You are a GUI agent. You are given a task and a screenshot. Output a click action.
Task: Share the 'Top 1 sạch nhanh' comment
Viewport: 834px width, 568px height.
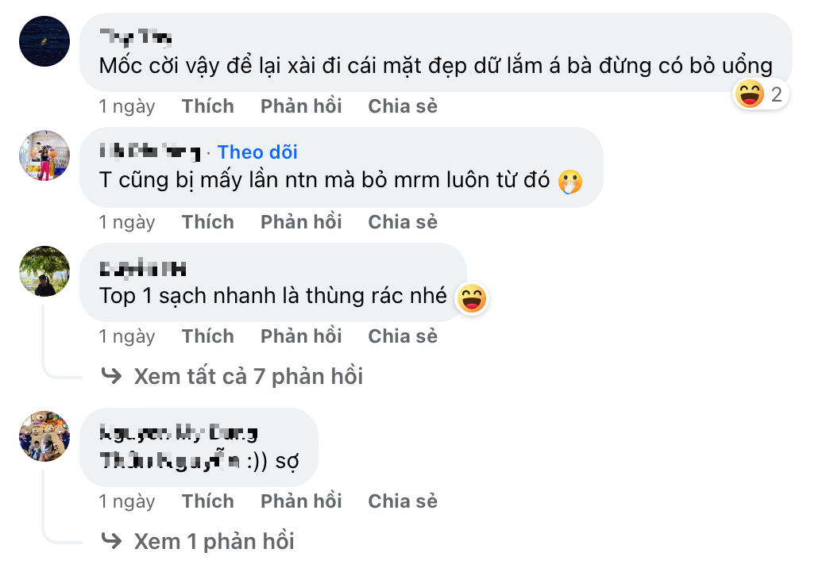click(x=403, y=336)
